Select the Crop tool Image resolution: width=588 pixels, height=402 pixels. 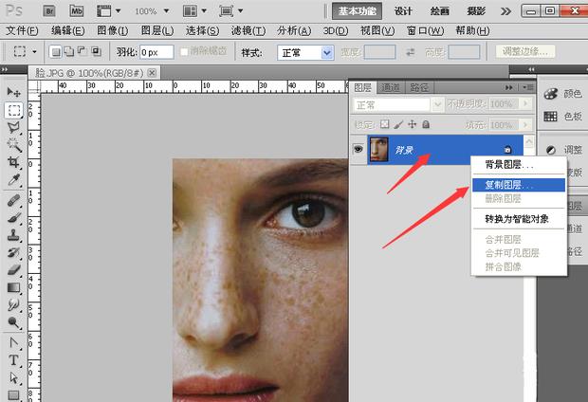click(x=14, y=162)
